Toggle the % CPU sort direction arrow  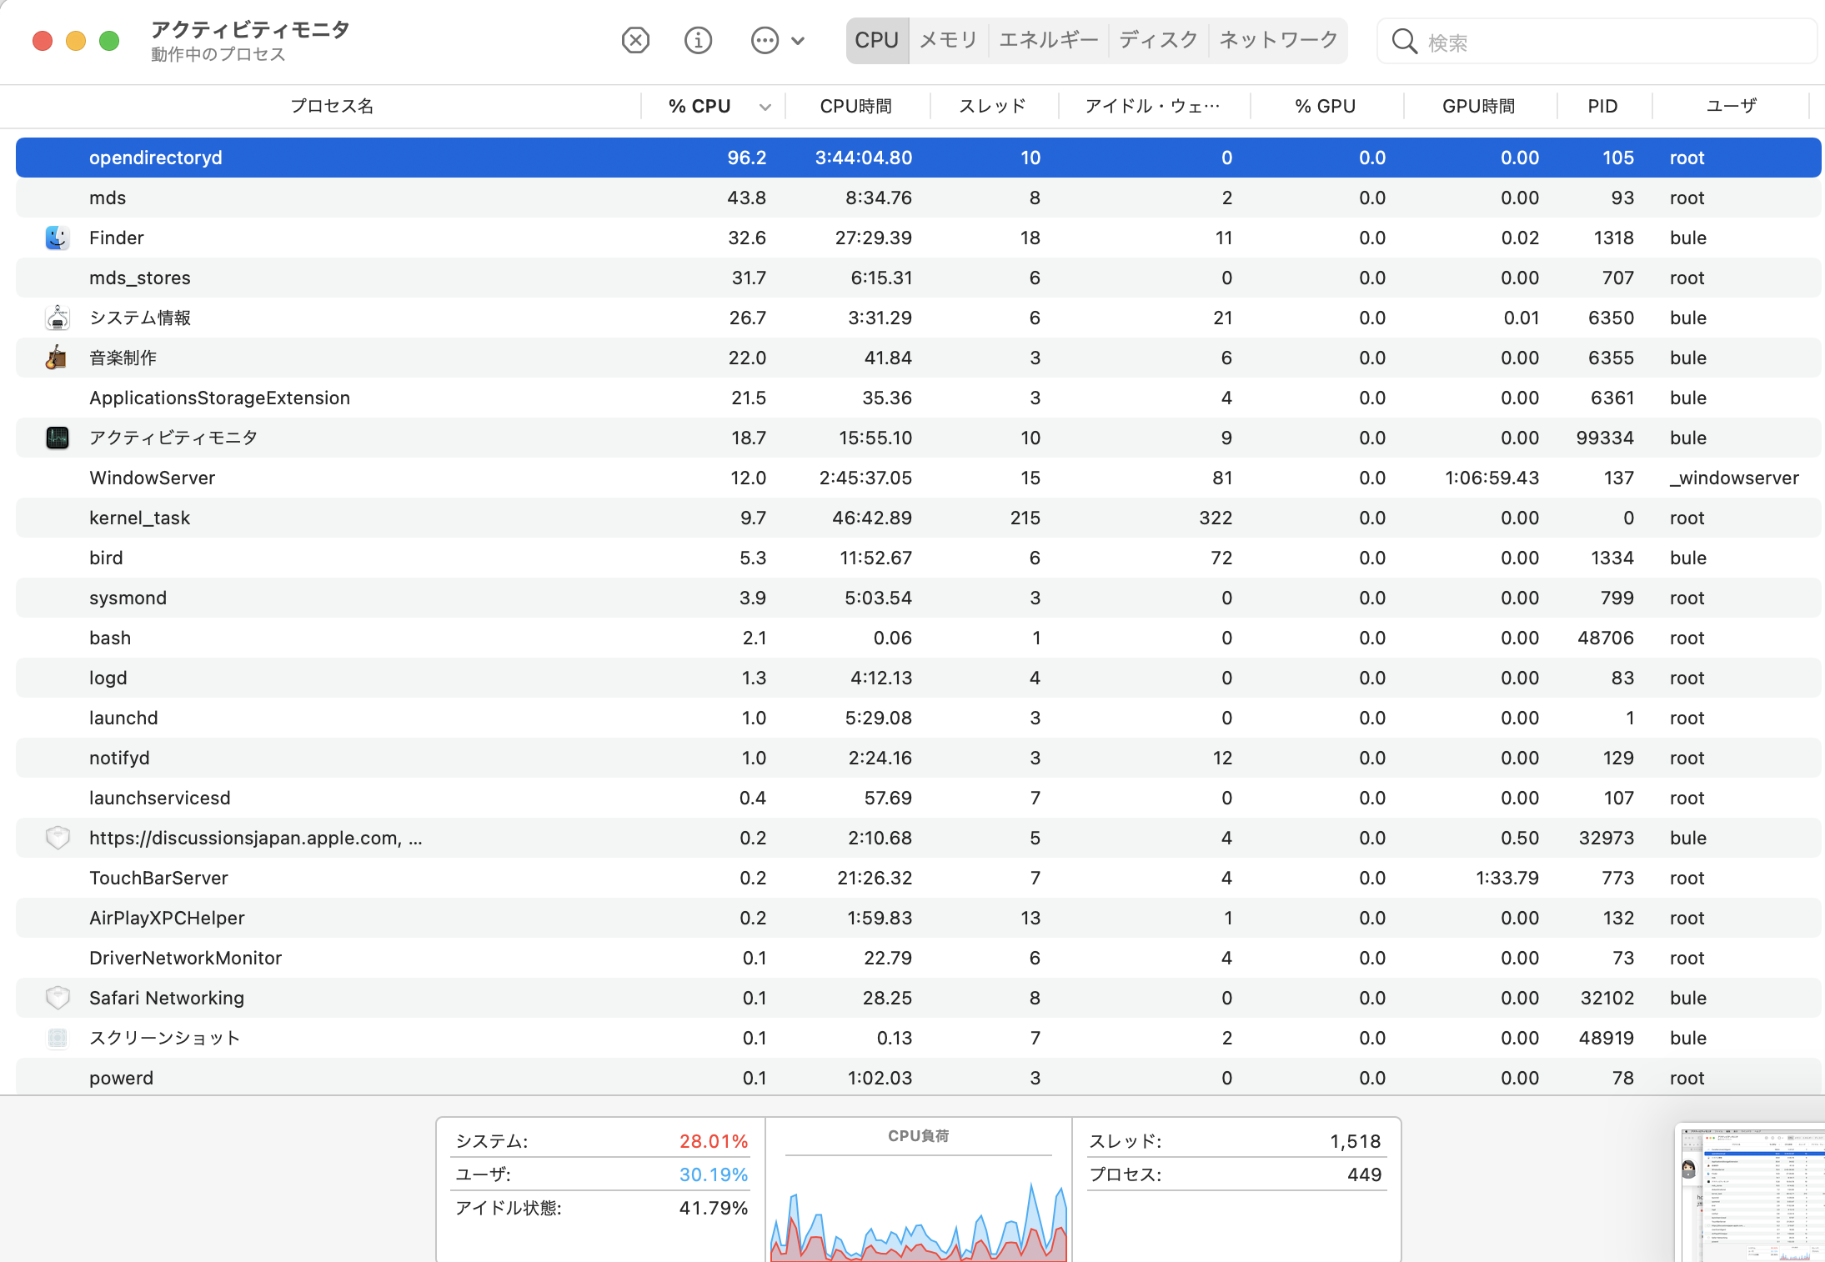point(765,107)
